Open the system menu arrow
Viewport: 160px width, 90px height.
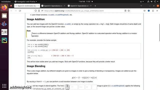pos(158,1)
